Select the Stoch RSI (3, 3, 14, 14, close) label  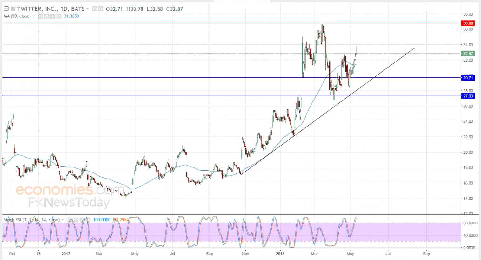31,220
